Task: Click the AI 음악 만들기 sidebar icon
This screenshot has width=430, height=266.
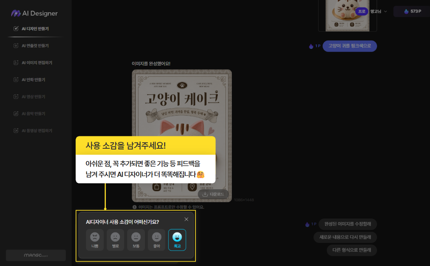Action: [x=16, y=114]
